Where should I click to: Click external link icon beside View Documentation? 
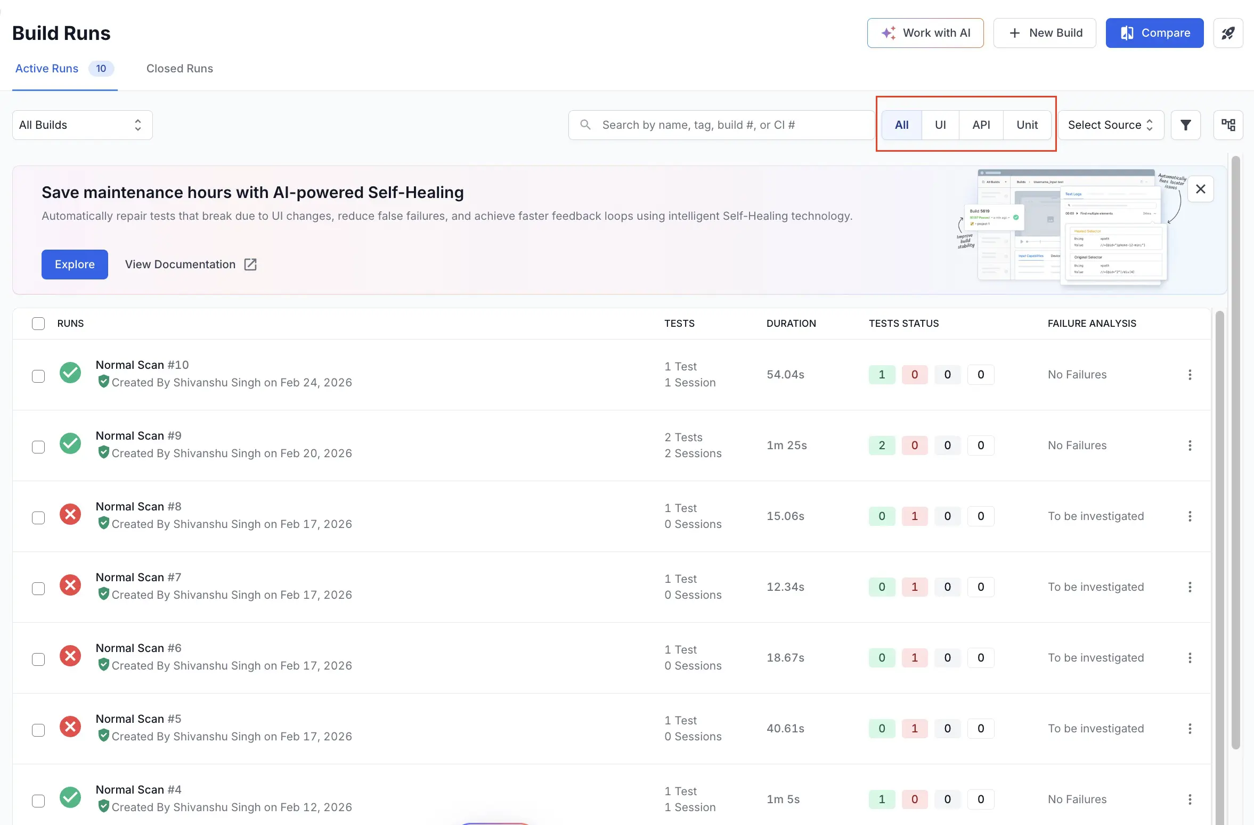coord(250,265)
